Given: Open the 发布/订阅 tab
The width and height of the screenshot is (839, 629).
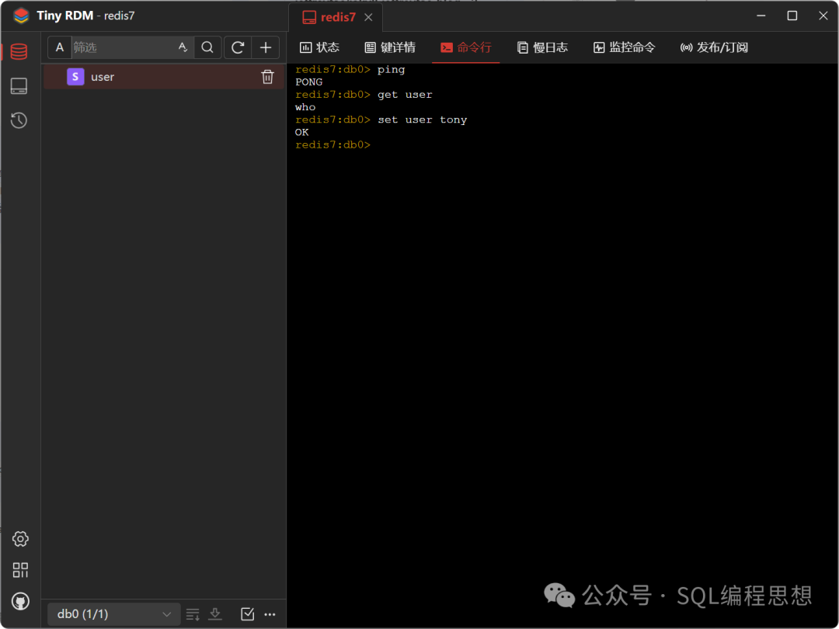Looking at the screenshot, I should [714, 47].
